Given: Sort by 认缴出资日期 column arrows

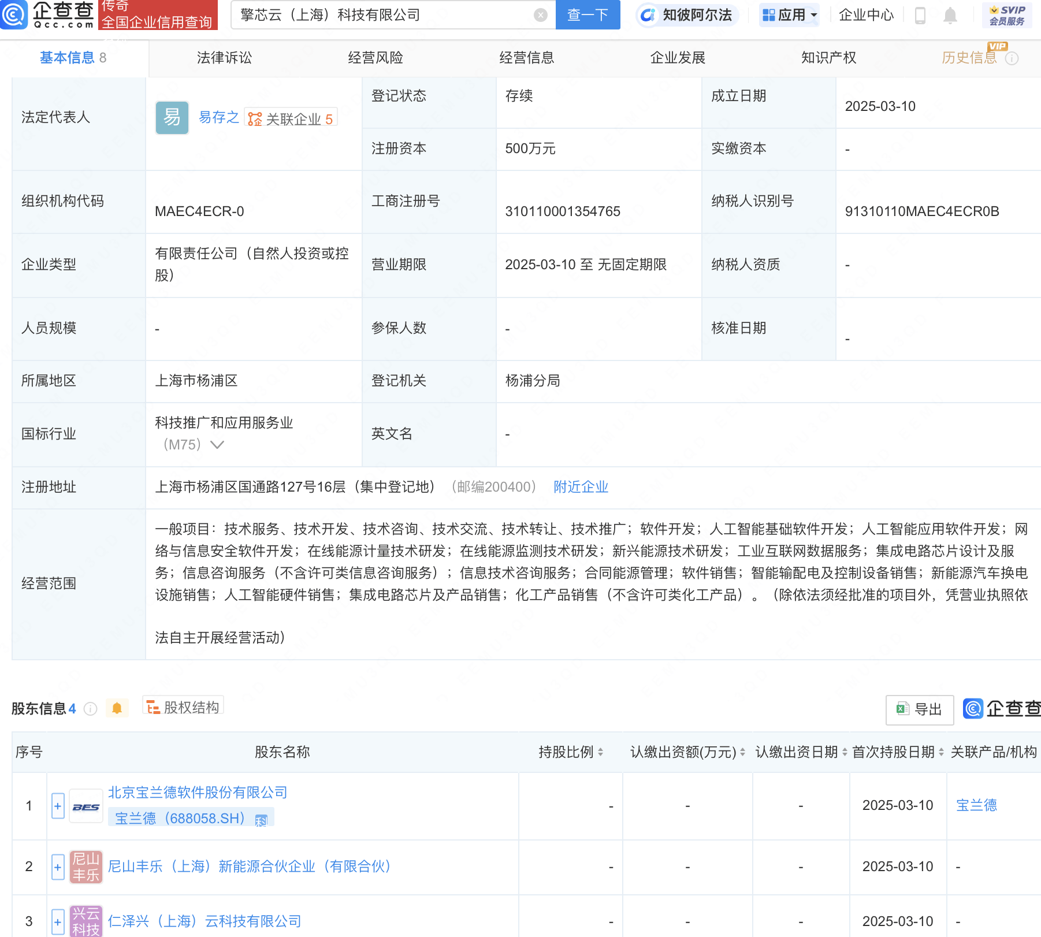Looking at the screenshot, I should [x=845, y=752].
